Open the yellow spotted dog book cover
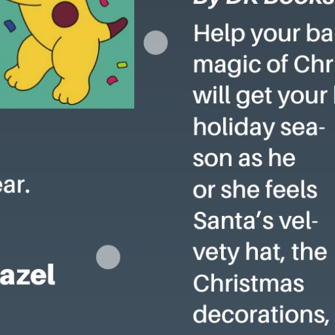Viewport: 335px width, 335px height. click(x=67, y=54)
